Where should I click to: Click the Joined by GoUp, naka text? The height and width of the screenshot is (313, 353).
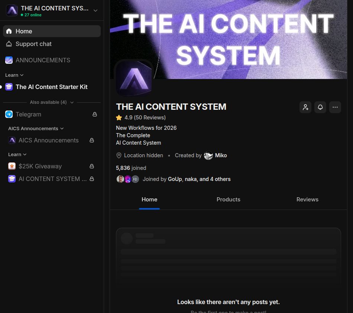pos(187,179)
